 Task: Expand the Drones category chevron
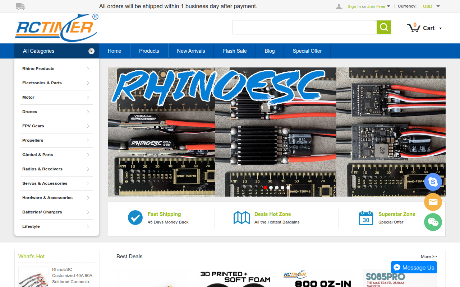88,112
